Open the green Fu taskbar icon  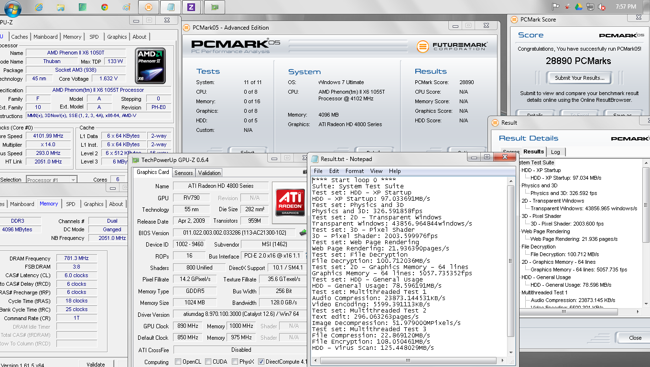pyautogui.click(x=83, y=7)
